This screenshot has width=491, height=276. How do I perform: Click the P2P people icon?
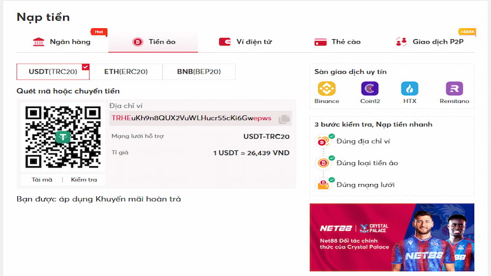(x=401, y=42)
